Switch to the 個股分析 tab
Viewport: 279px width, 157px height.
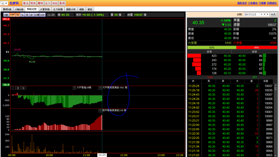click(x=71, y=9)
